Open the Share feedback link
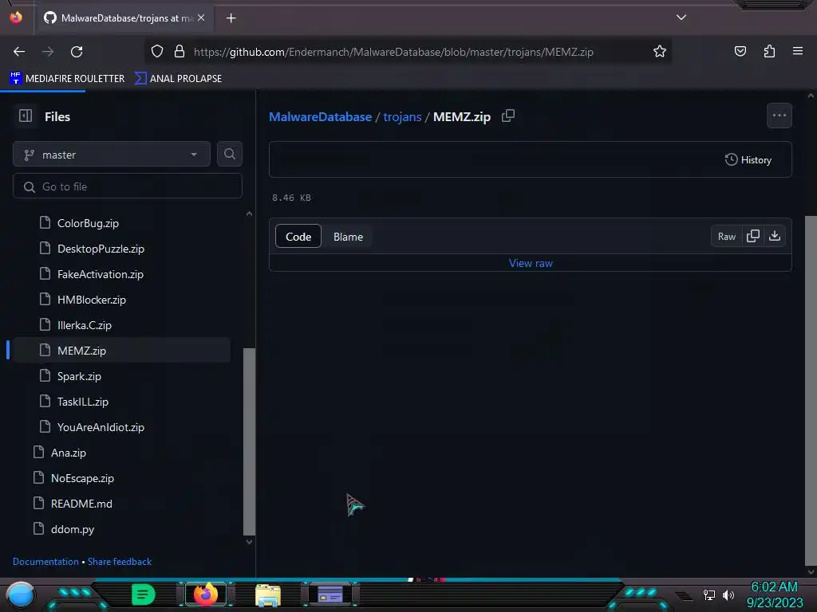817x612 pixels. click(x=120, y=562)
